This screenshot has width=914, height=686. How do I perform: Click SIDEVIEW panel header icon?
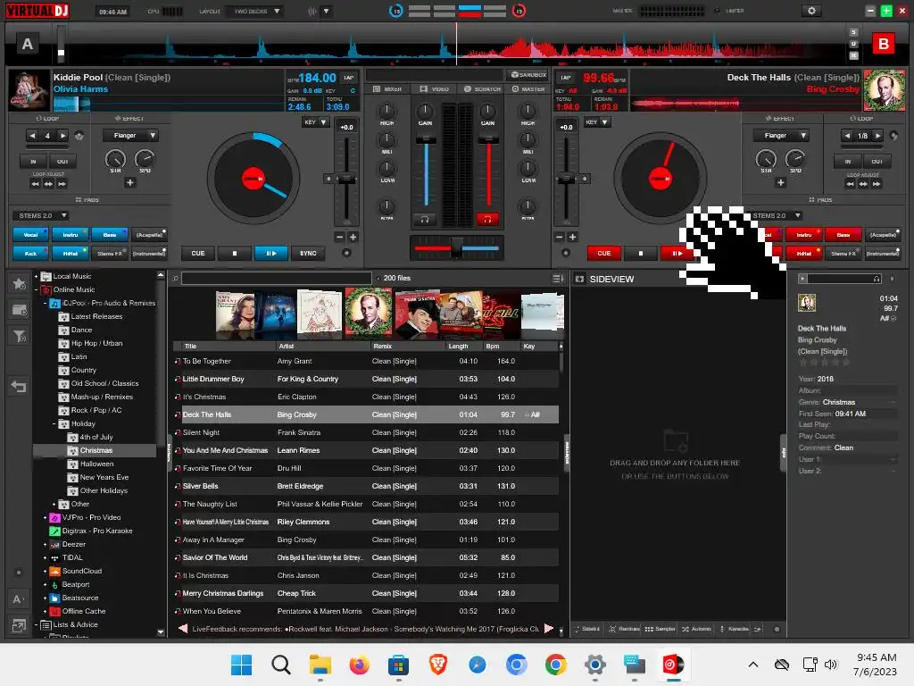click(x=579, y=279)
